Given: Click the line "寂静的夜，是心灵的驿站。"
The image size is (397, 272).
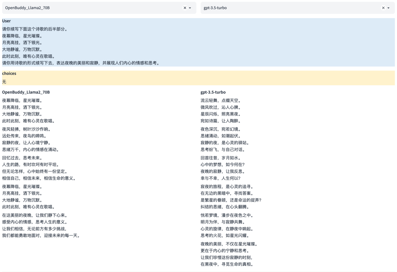Looking at the screenshot, I should point(225,143).
